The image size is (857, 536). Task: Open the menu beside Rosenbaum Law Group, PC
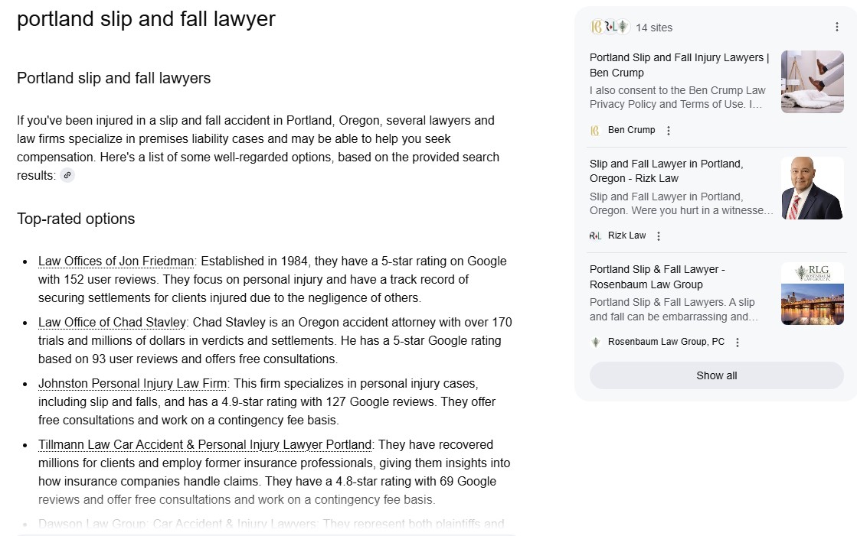738,343
